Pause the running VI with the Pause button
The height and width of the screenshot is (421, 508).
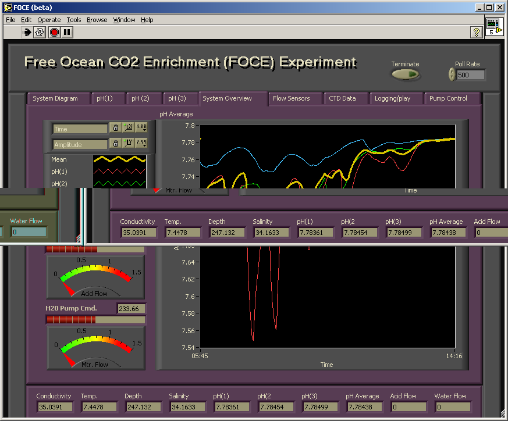(x=67, y=32)
